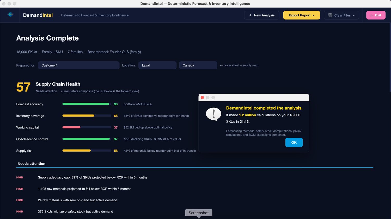391x219 pixels.
Task: Confirm the completion dialog with OK
Action: [x=294, y=143]
